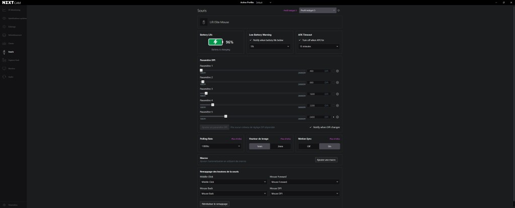
Task: Click the Lift Elite Mouse device icon
Action: (203, 22)
